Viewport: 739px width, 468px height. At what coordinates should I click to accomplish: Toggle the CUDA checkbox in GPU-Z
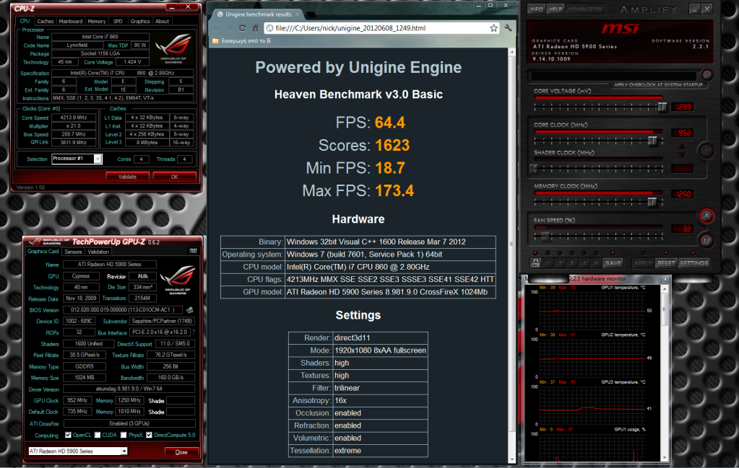[x=98, y=435]
